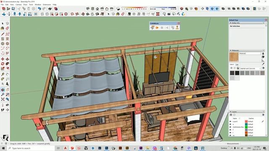Select the Select arrow tool in left toolbar
Screen dimensions: 269x151
tap(3, 23)
